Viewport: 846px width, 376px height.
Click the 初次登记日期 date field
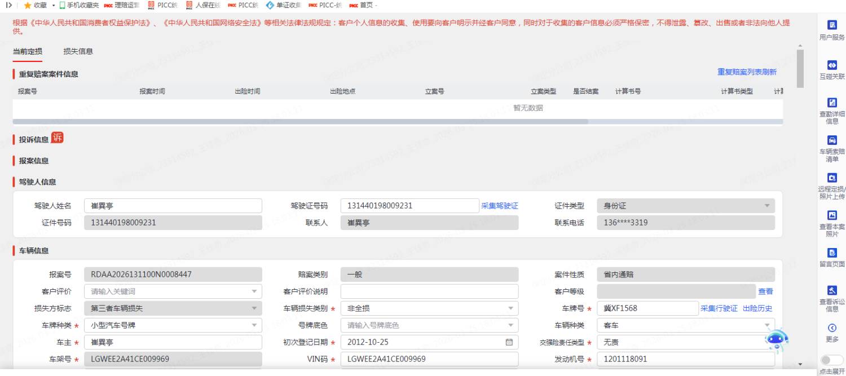click(429, 342)
